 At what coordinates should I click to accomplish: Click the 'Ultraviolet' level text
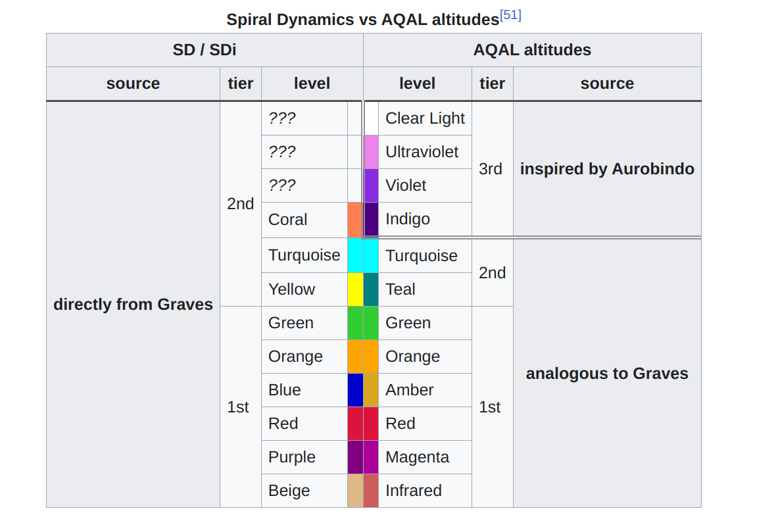[x=422, y=152]
